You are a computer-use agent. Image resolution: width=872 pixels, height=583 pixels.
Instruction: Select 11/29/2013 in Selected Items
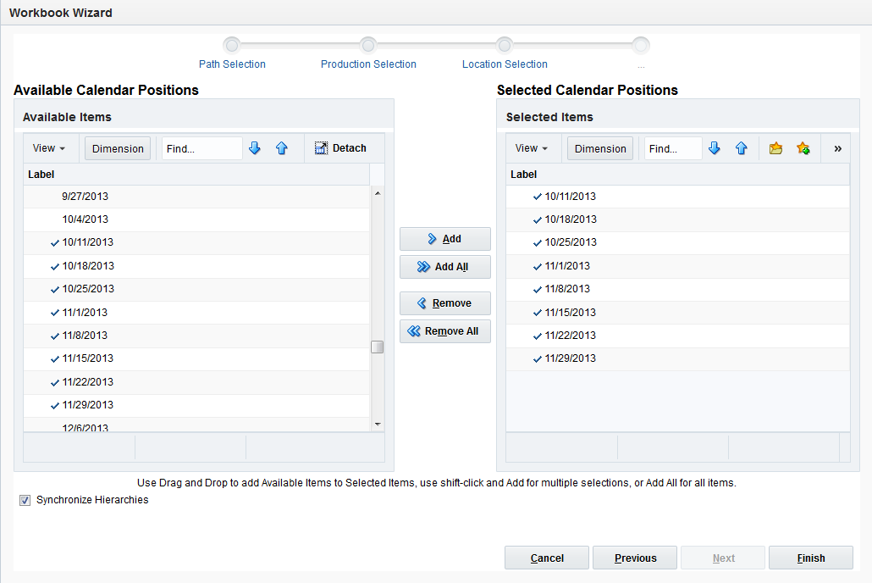[678, 358]
